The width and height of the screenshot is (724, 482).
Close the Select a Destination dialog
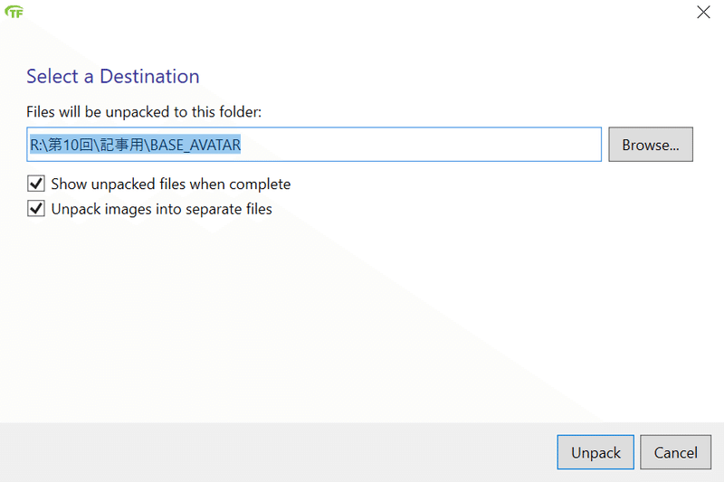pos(703,12)
